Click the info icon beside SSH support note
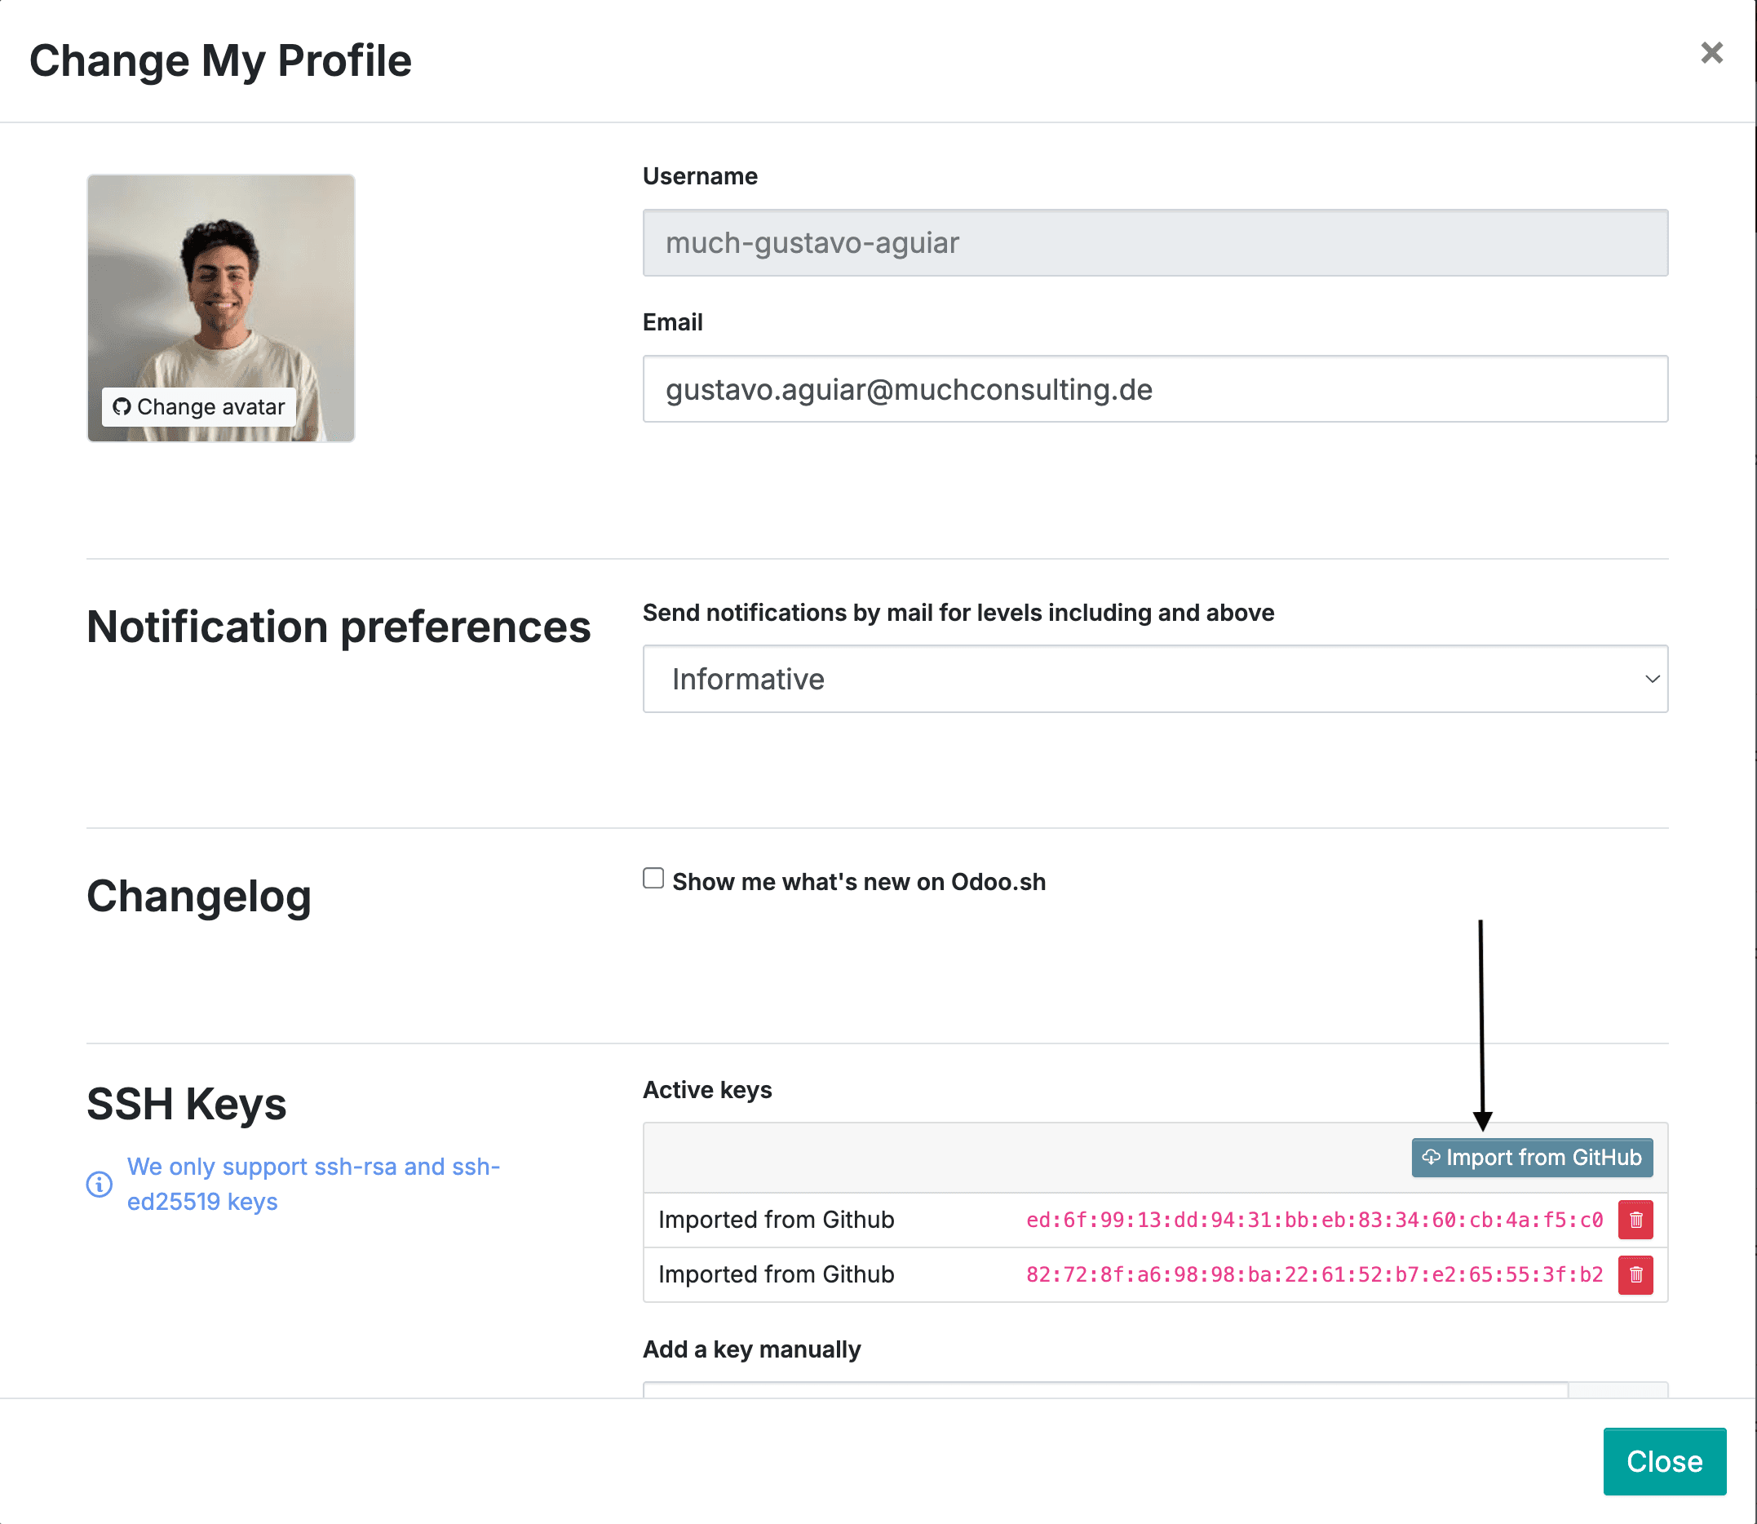 (100, 1184)
